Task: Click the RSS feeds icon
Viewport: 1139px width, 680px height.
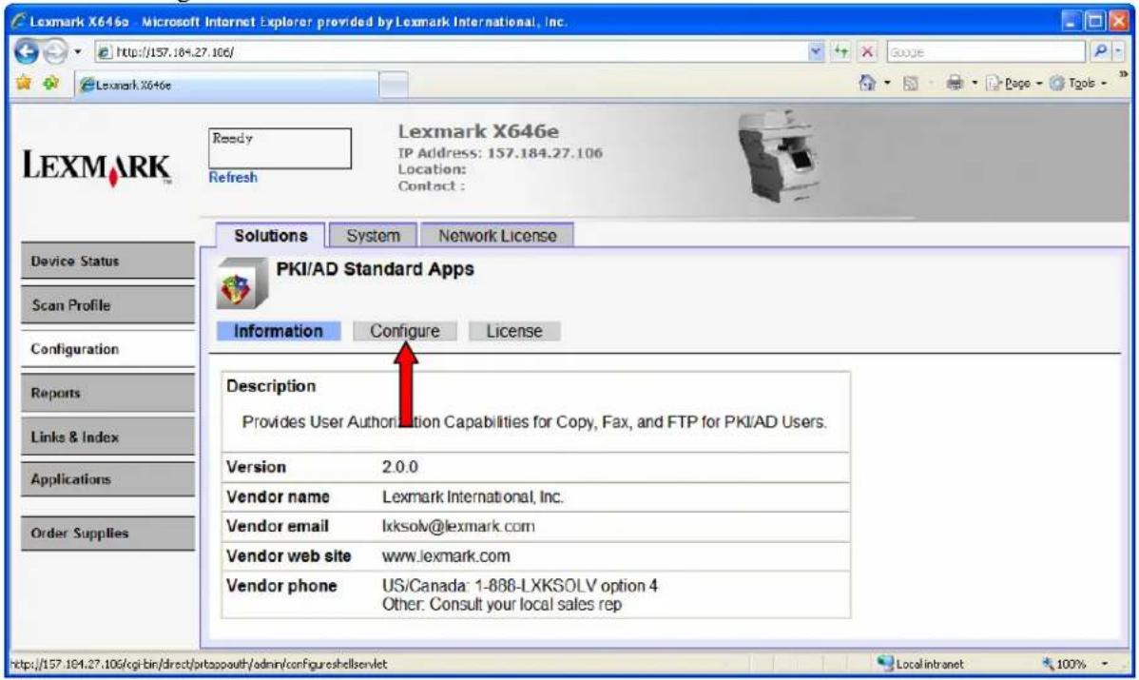Action: (910, 84)
